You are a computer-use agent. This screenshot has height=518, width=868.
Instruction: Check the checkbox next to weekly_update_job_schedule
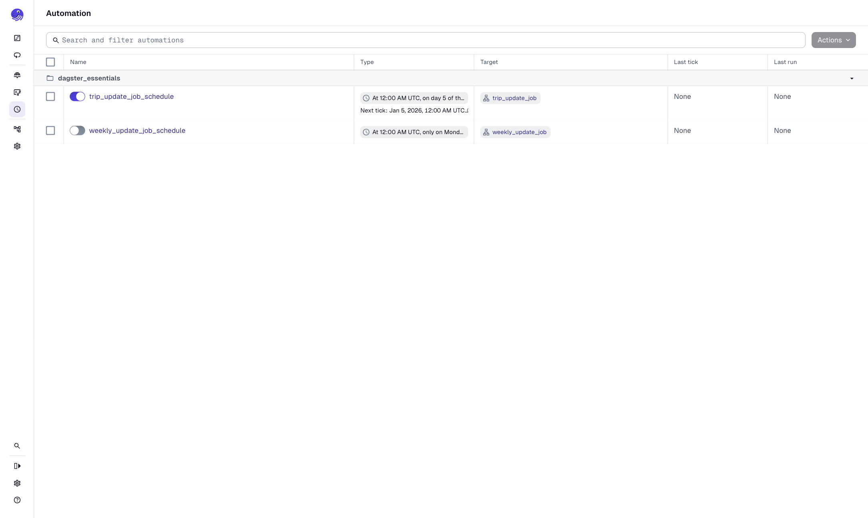tap(50, 131)
